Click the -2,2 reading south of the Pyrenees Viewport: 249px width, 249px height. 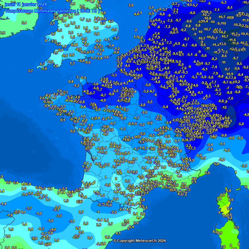click(114, 212)
